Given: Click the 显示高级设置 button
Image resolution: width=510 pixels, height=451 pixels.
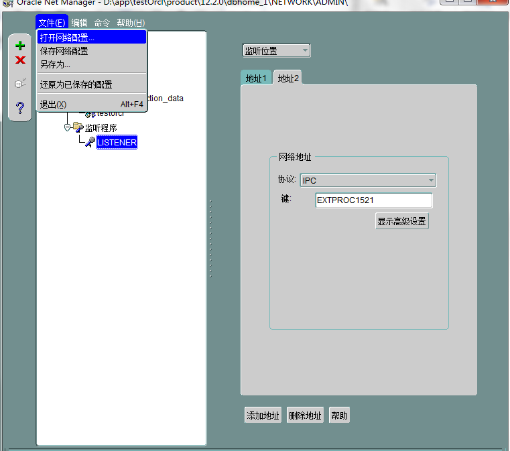Looking at the screenshot, I should (401, 221).
